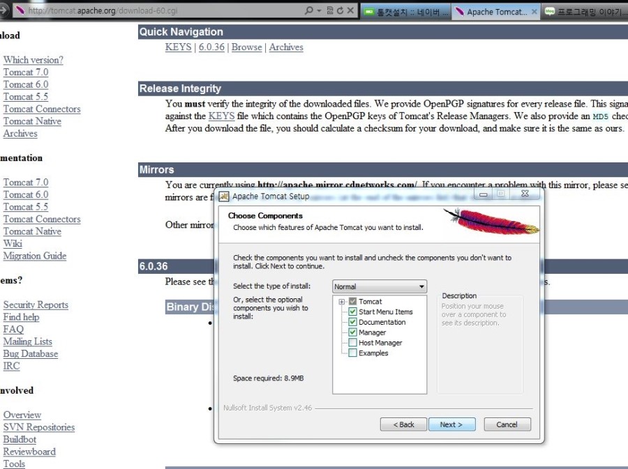This screenshot has height=469, width=628.
Task: Open address bar search dropdown arrow
Action: point(319,10)
